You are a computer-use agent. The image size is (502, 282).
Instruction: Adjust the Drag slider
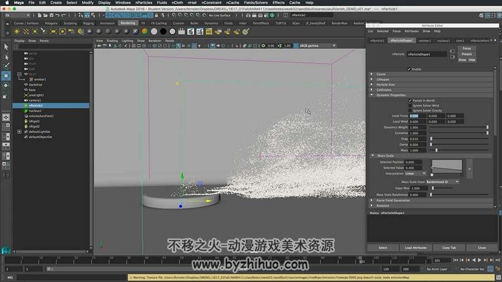click(x=459, y=139)
